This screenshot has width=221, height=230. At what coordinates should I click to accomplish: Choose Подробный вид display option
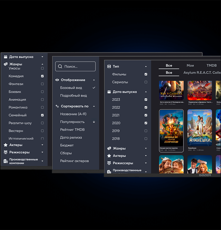click(x=73, y=95)
